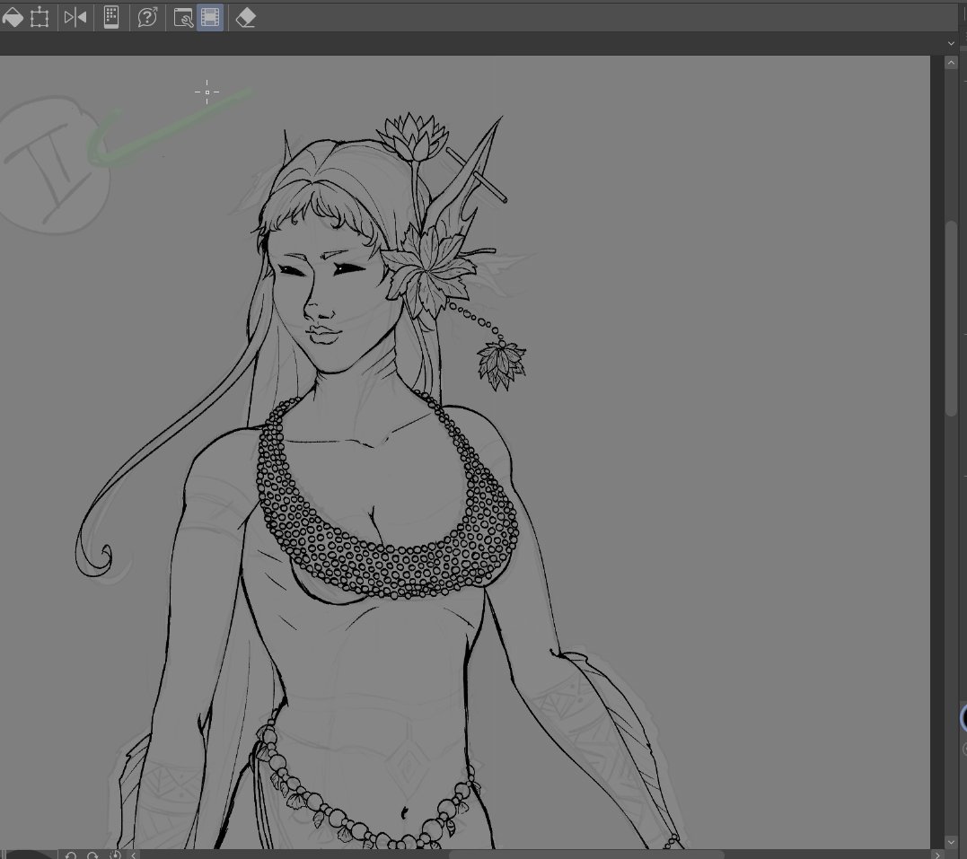Viewport: 967px width, 859px height.
Task: Click the reset canvas rotation icon
Action: coord(115,855)
